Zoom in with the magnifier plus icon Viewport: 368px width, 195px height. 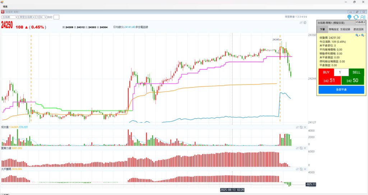pos(357,35)
